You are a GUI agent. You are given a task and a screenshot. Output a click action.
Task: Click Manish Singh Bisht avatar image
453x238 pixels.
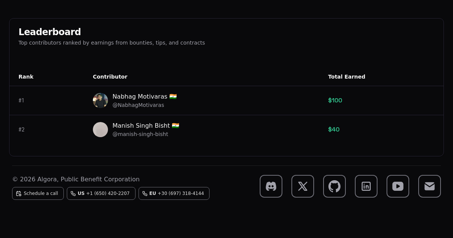100,130
